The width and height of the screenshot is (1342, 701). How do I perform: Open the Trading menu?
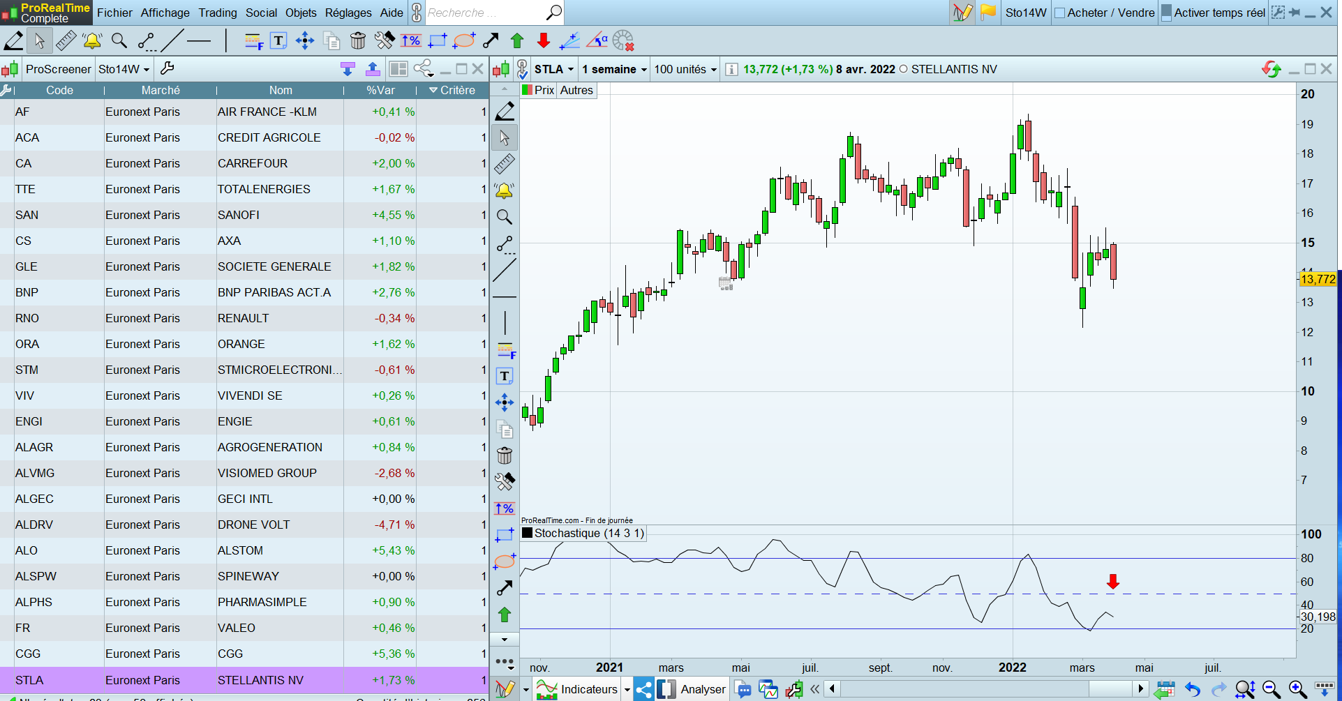218,13
